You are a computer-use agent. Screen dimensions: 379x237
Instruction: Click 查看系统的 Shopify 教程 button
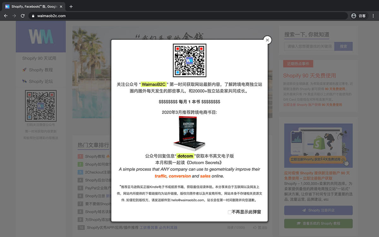[318, 223]
